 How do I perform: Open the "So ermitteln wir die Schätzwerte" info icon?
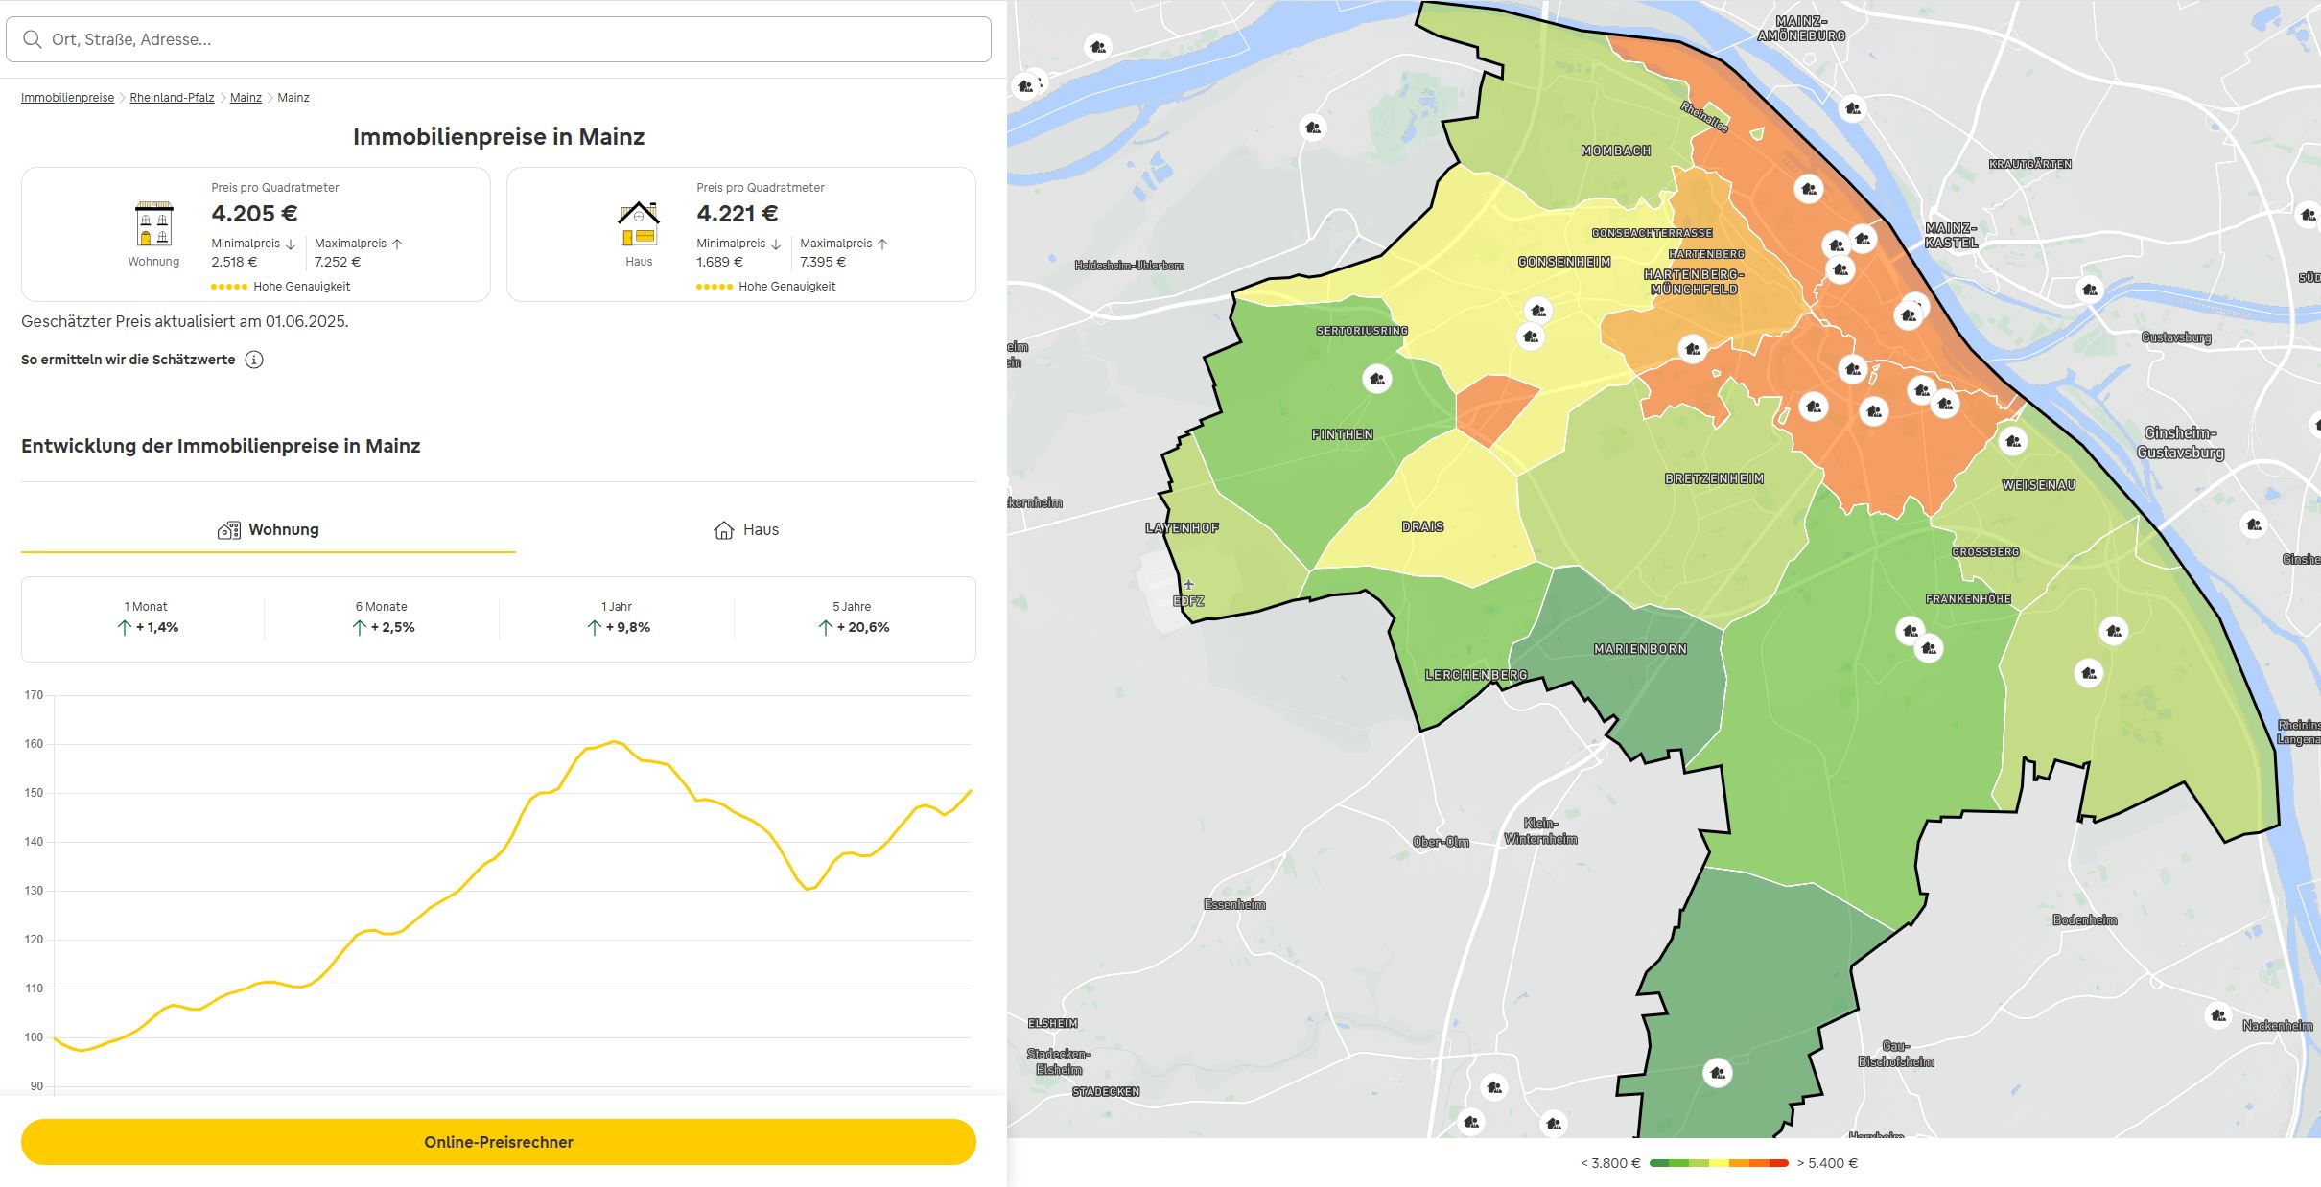253,360
